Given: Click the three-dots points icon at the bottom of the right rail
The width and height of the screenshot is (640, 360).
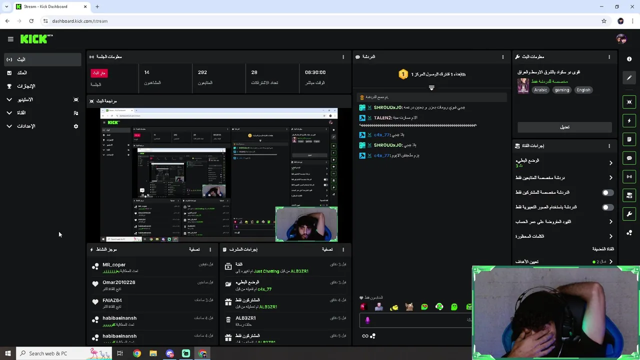Looking at the screenshot, I should pos(629,233).
